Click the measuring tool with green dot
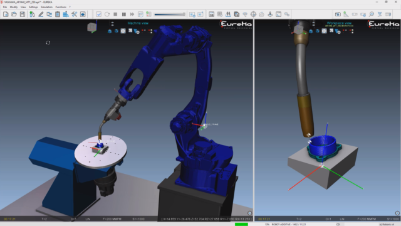 coord(346,14)
